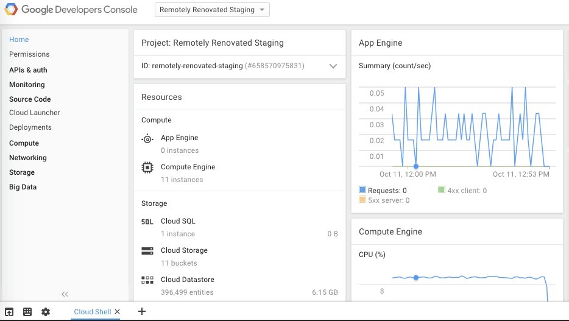The width and height of the screenshot is (569, 321).
Task: Open App Engine resource link
Action: [x=179, y=138]
